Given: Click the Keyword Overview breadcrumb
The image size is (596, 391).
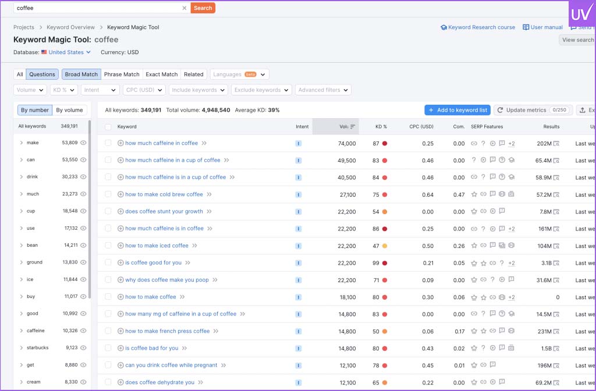Looking at the screenshot, I should pos(70,27).
